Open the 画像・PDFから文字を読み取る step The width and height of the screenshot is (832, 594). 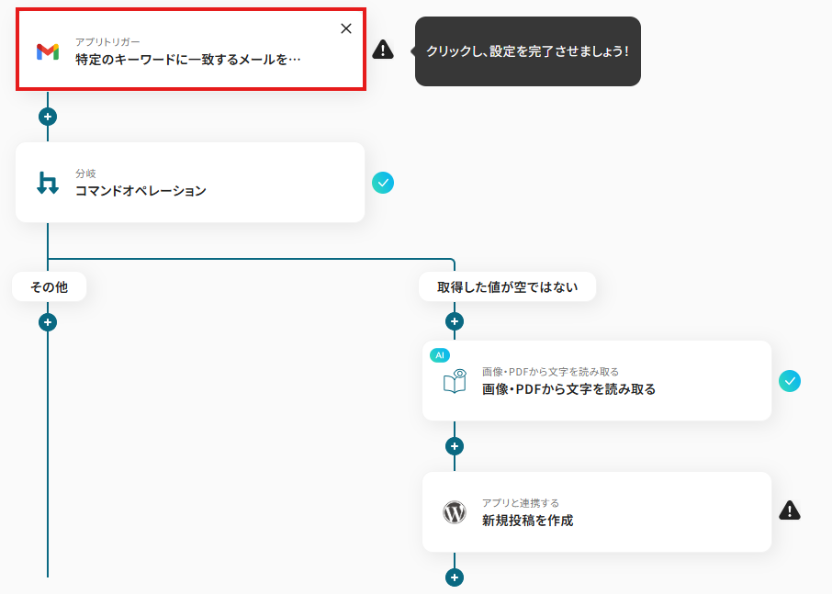596,381
